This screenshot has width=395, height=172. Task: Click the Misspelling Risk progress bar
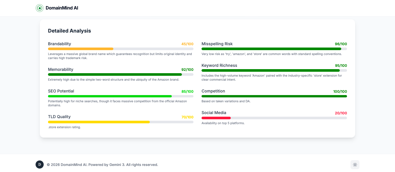point(274,49)
